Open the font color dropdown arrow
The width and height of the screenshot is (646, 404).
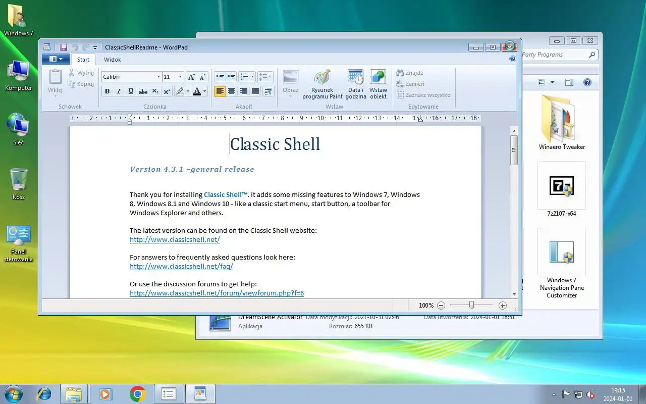205,91
